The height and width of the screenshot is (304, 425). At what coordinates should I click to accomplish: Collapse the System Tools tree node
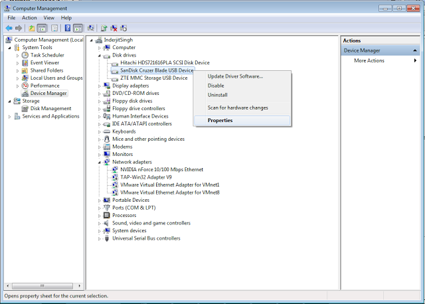pos(9,48)
